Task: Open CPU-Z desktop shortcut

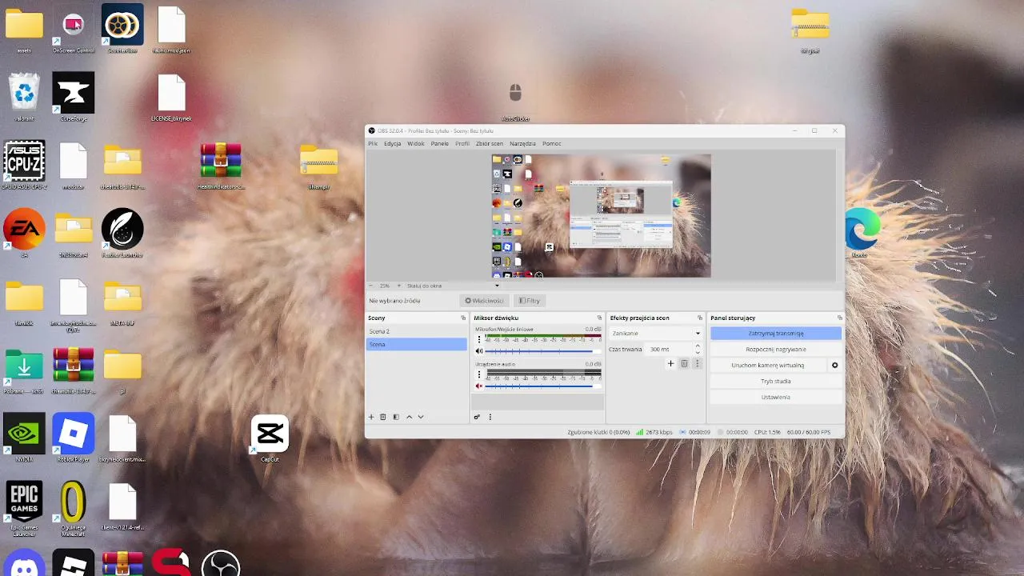Action: [24, 165]
